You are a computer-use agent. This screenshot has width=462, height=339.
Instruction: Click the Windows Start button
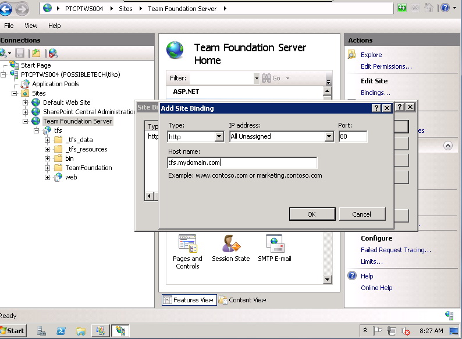point(13,331)
